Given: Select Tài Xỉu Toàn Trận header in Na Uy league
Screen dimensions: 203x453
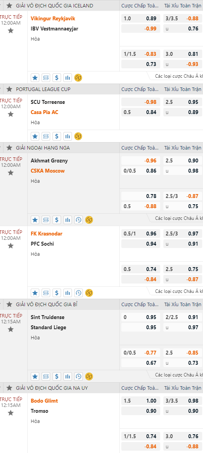Looking at the screenshot, I should (x=183, y=388).
